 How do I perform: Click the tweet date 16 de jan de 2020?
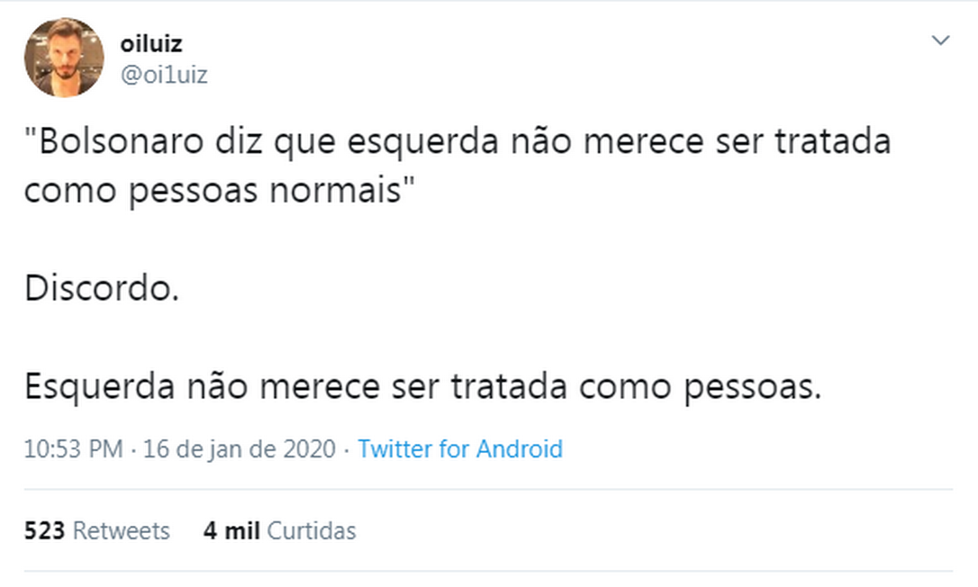tap(240, 449)
